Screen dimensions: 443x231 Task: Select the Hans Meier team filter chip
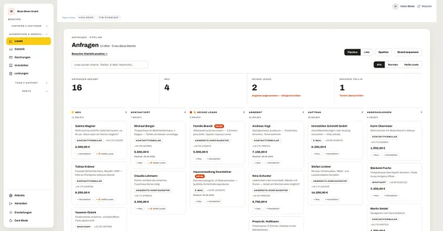86,17
